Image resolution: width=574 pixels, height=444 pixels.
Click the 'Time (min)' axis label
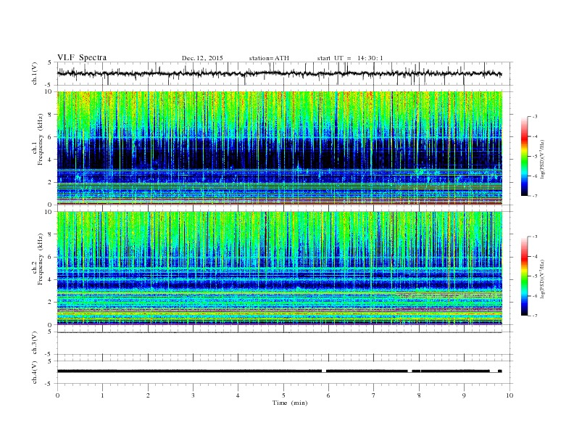[290, 403]
